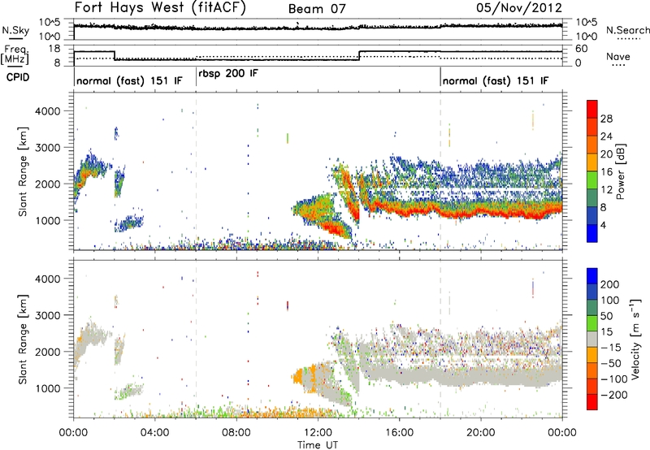Click the gray swatch of Velocity colorbar

point(592,339)
